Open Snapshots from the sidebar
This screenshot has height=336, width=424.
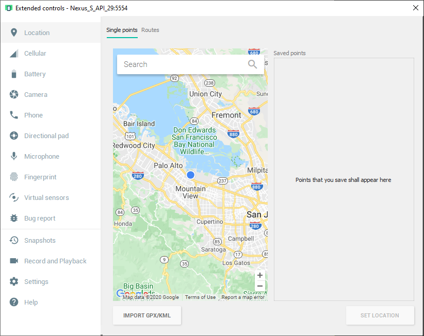pos(40,241)
